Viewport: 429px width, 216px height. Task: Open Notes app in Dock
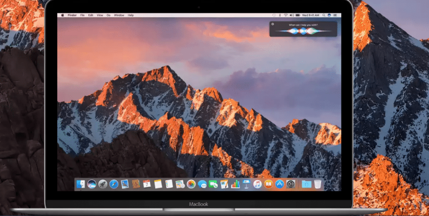158,184
